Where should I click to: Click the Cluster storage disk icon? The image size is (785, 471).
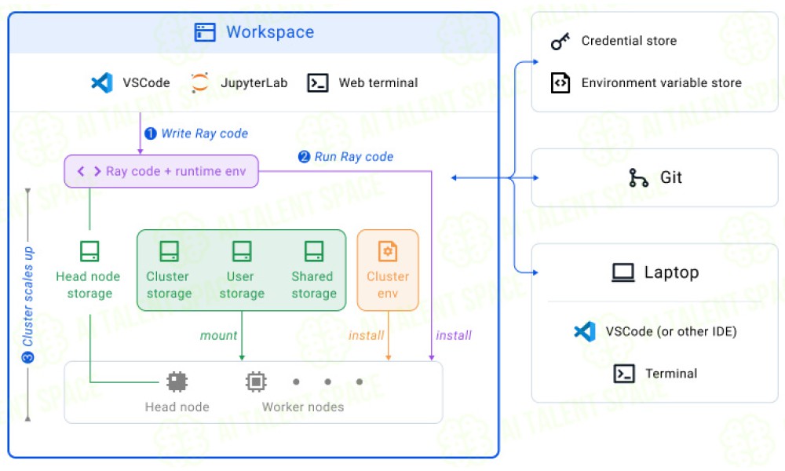pyautogui.click(x=170, y=251)
